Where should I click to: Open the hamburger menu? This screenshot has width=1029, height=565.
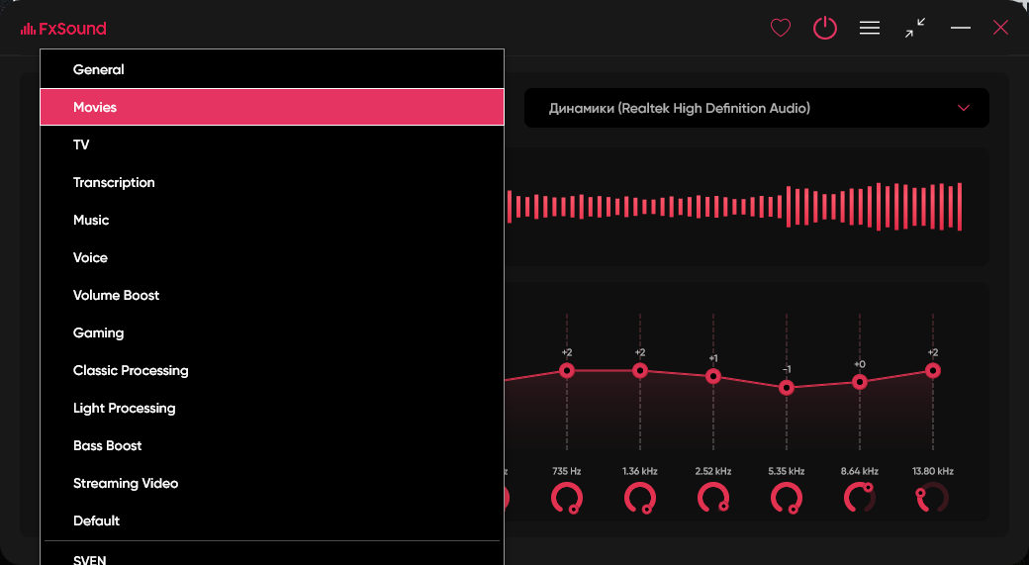(x=870, y=29)
